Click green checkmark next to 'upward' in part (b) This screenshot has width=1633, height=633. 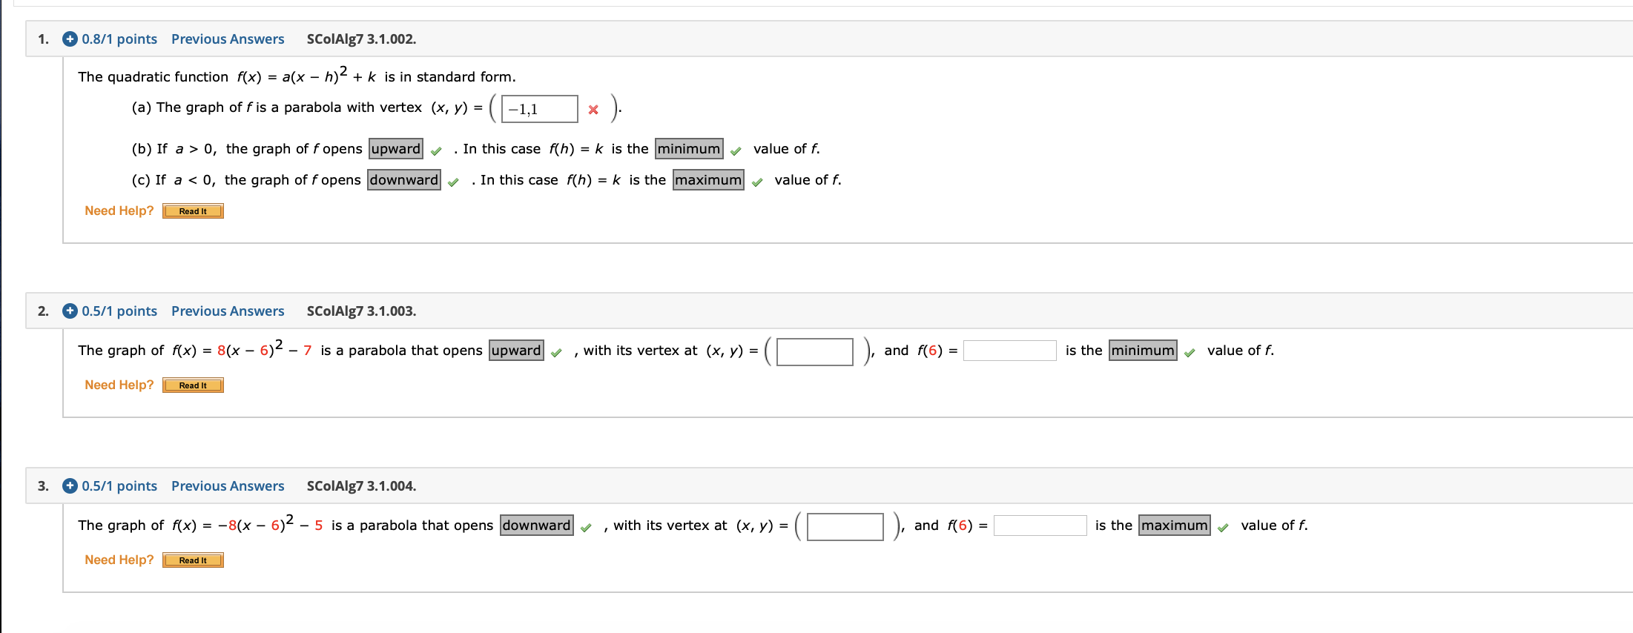(x=436, y=151)
